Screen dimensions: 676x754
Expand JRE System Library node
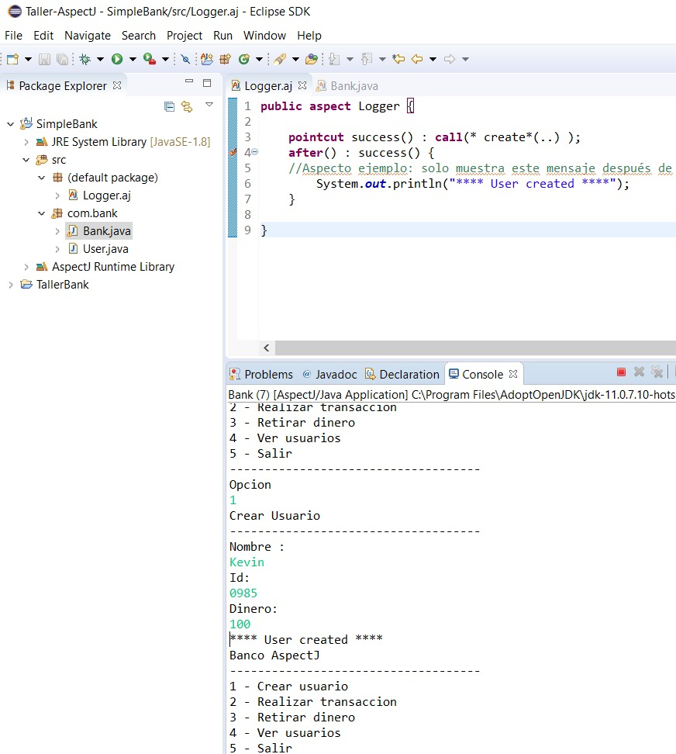pos(26,142)
